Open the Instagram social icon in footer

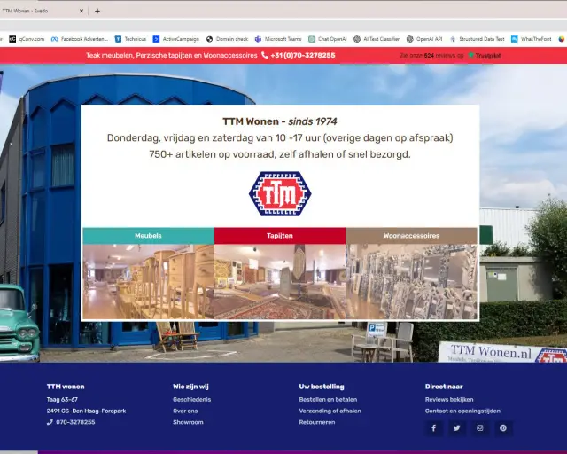[480, 428]
